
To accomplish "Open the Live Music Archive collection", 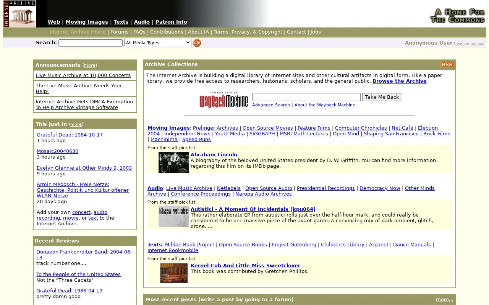I will [x=189, y=188].
